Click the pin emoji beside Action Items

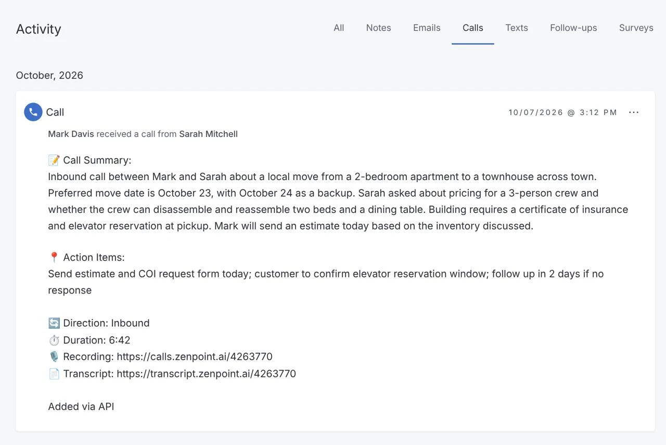click(54, 258)
